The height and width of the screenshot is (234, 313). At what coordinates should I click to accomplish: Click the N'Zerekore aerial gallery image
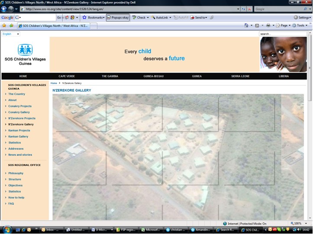pyautogui.click(x=178, y=157)
